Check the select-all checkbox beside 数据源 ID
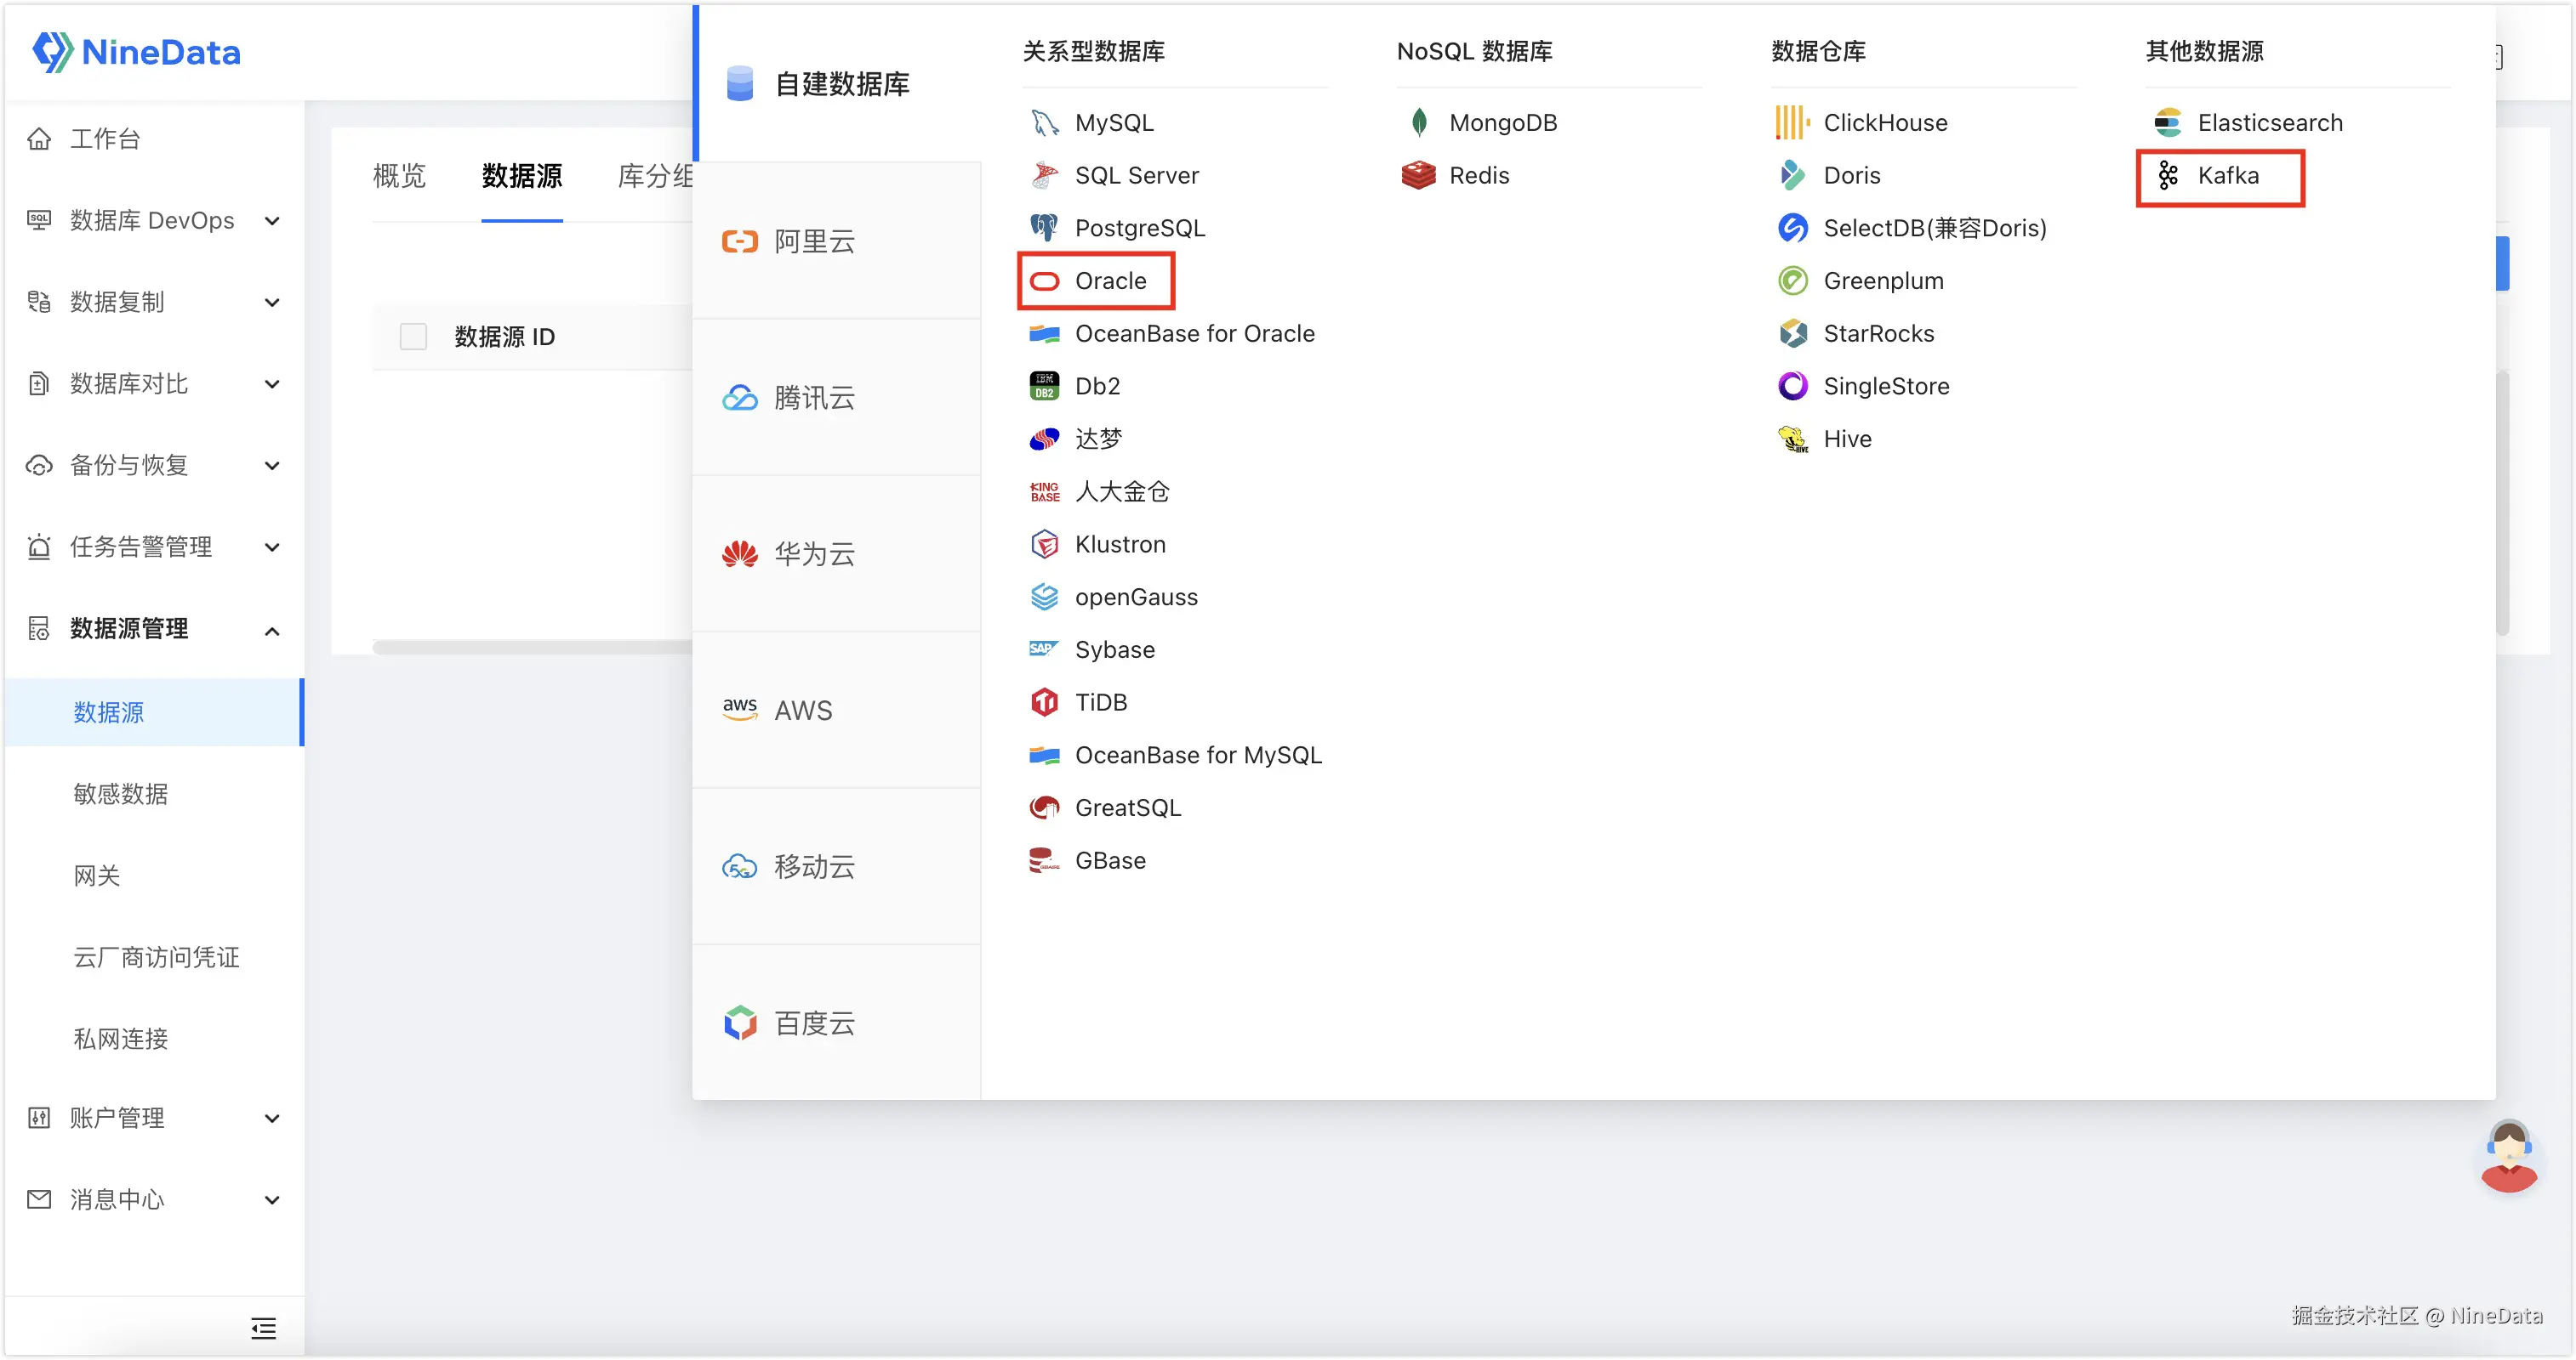 tap(413, 337)
